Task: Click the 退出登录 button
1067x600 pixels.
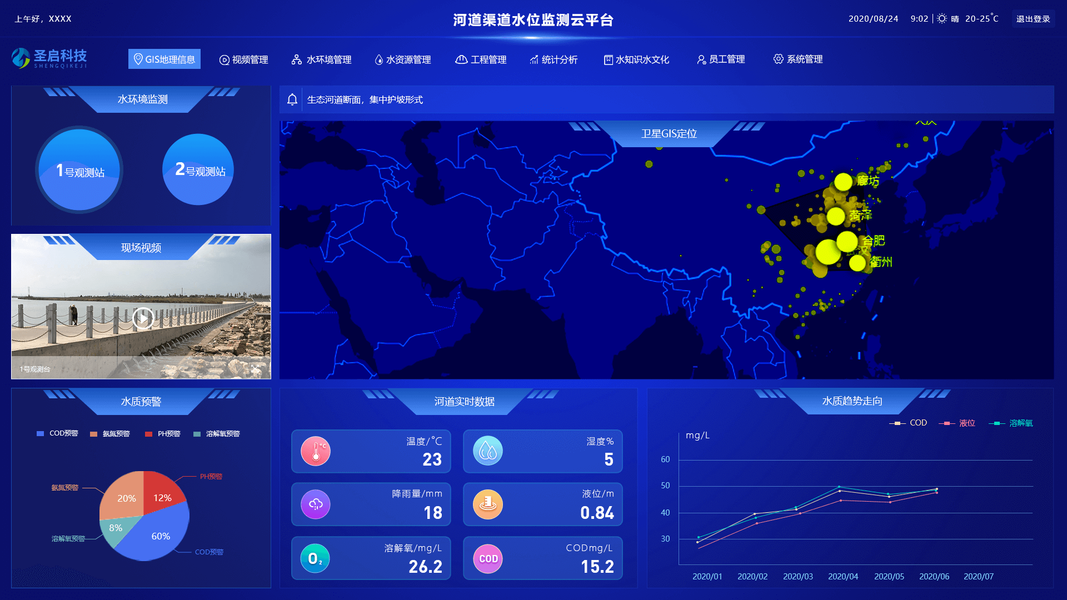Action: (1033, 19)
